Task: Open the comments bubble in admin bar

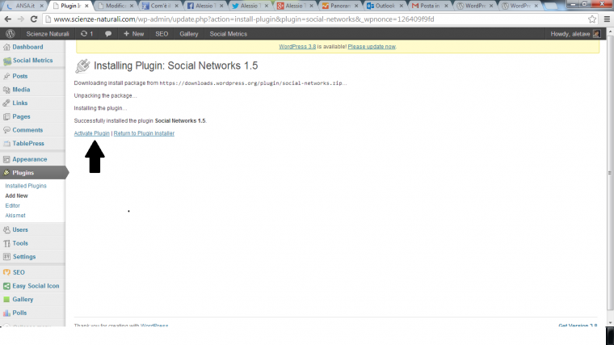Action: [108, 34]
